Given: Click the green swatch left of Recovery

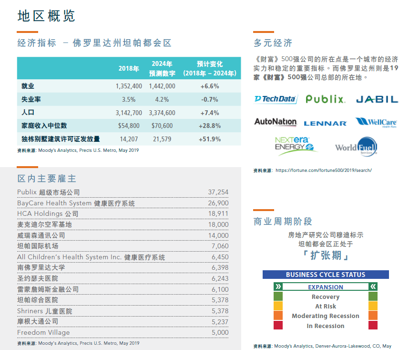Looking at the screenshot, I should point(278,297).
